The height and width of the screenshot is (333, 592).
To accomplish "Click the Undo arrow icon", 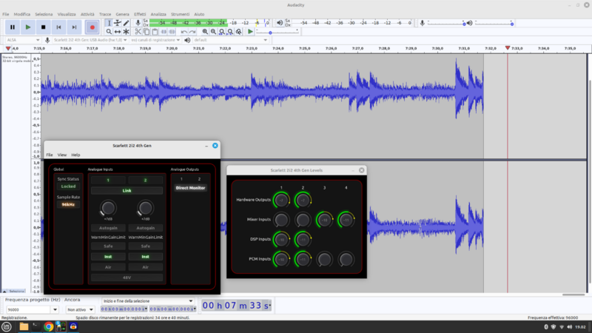I will 184,32.
